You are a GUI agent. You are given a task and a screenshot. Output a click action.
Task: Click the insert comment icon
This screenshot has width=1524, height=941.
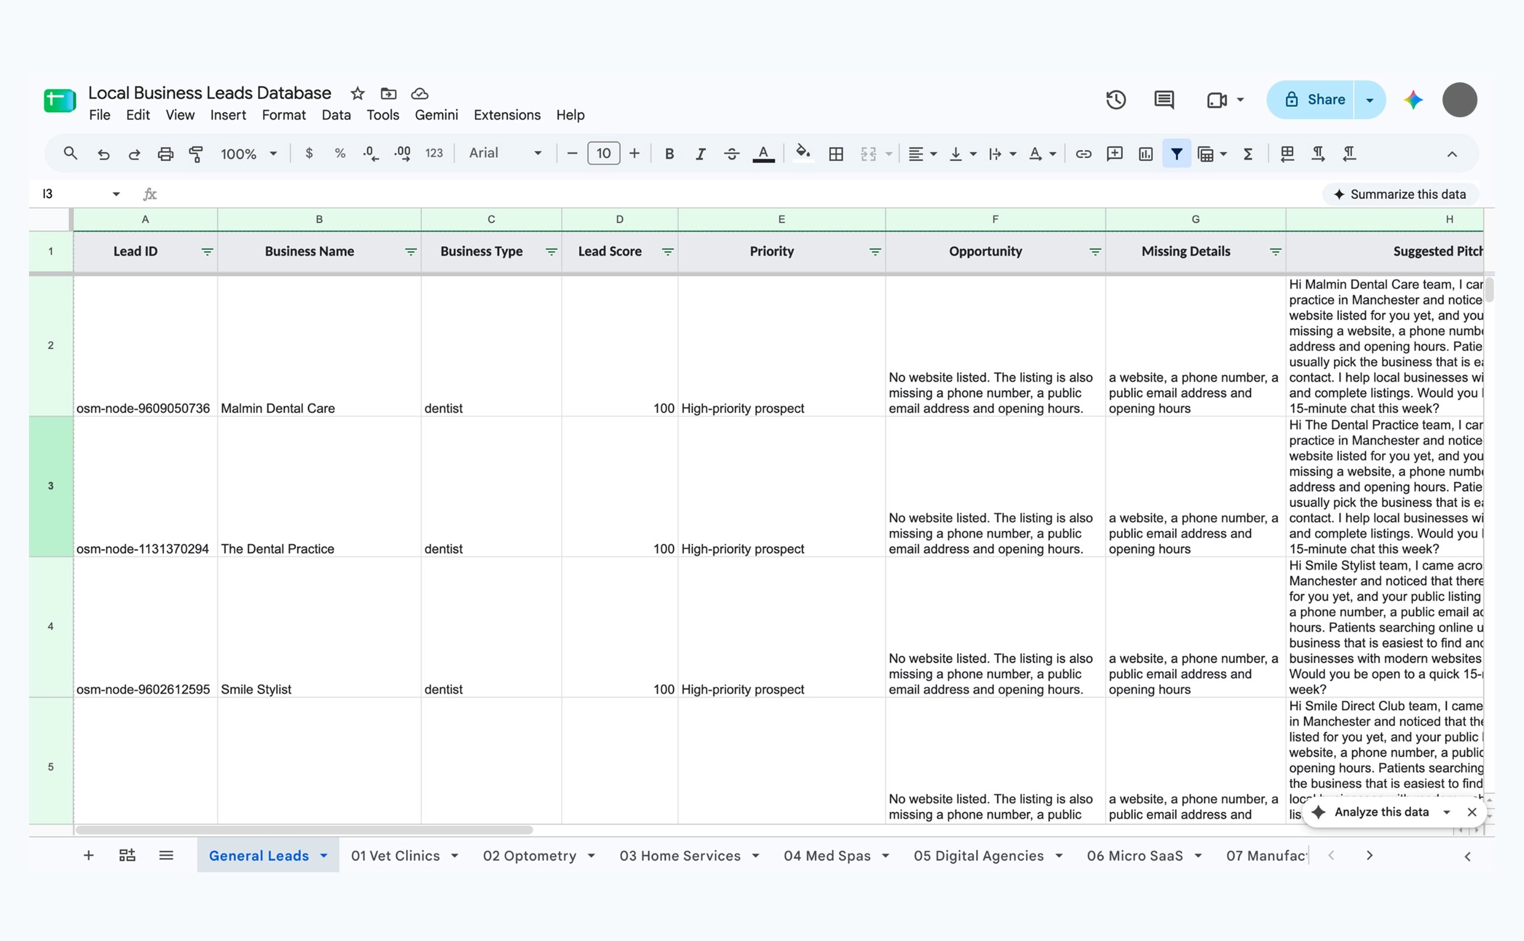tap(1115, 154)
